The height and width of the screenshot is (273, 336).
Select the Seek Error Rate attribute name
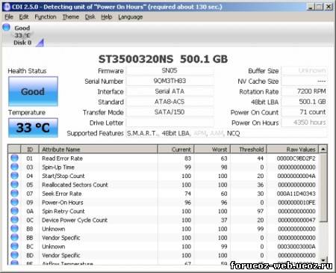click(x=62, y=194)
